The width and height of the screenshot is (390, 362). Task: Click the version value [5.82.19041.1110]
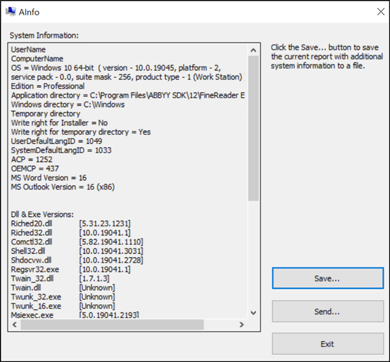click(x=111, y=242)
